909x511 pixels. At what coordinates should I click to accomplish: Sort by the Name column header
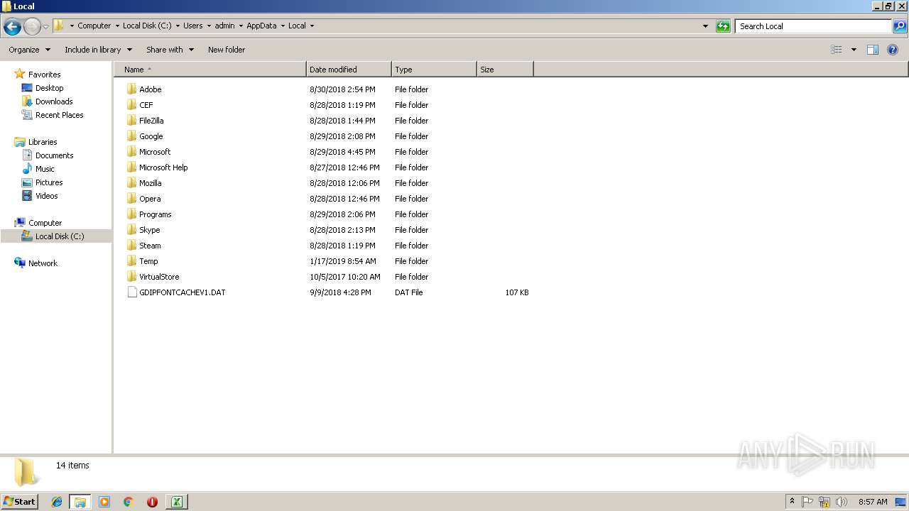210,70
